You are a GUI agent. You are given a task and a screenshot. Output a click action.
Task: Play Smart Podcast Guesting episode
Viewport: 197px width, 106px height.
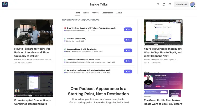coord(128,29)
